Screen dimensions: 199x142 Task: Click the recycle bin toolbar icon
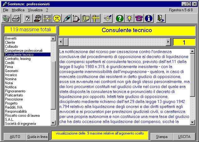click(x=7, y=18)
